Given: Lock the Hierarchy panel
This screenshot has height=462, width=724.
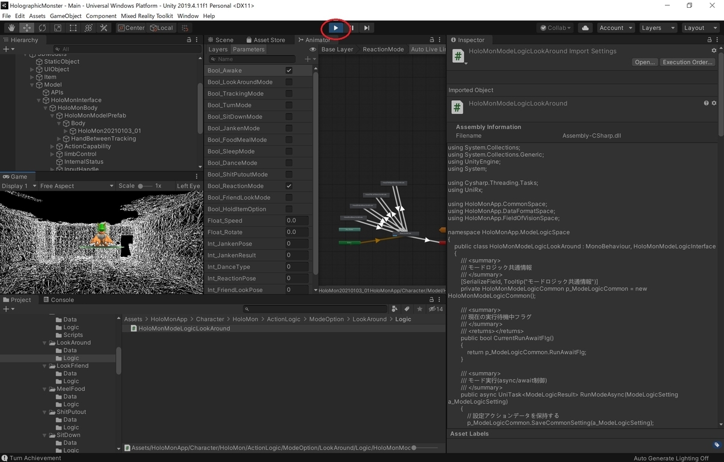Looking at the screenshot, I should [x=189, y=40].
